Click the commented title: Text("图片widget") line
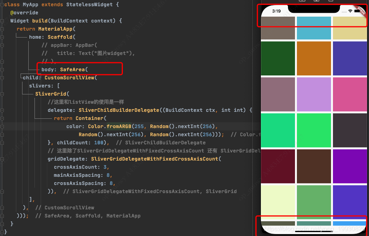 [88, 53]
